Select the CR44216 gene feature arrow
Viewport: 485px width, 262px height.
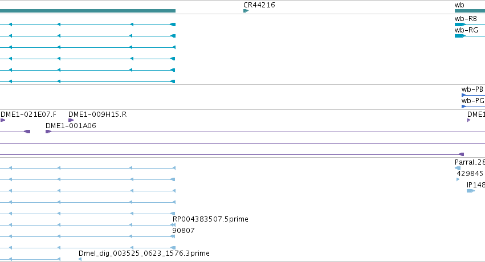246,11
